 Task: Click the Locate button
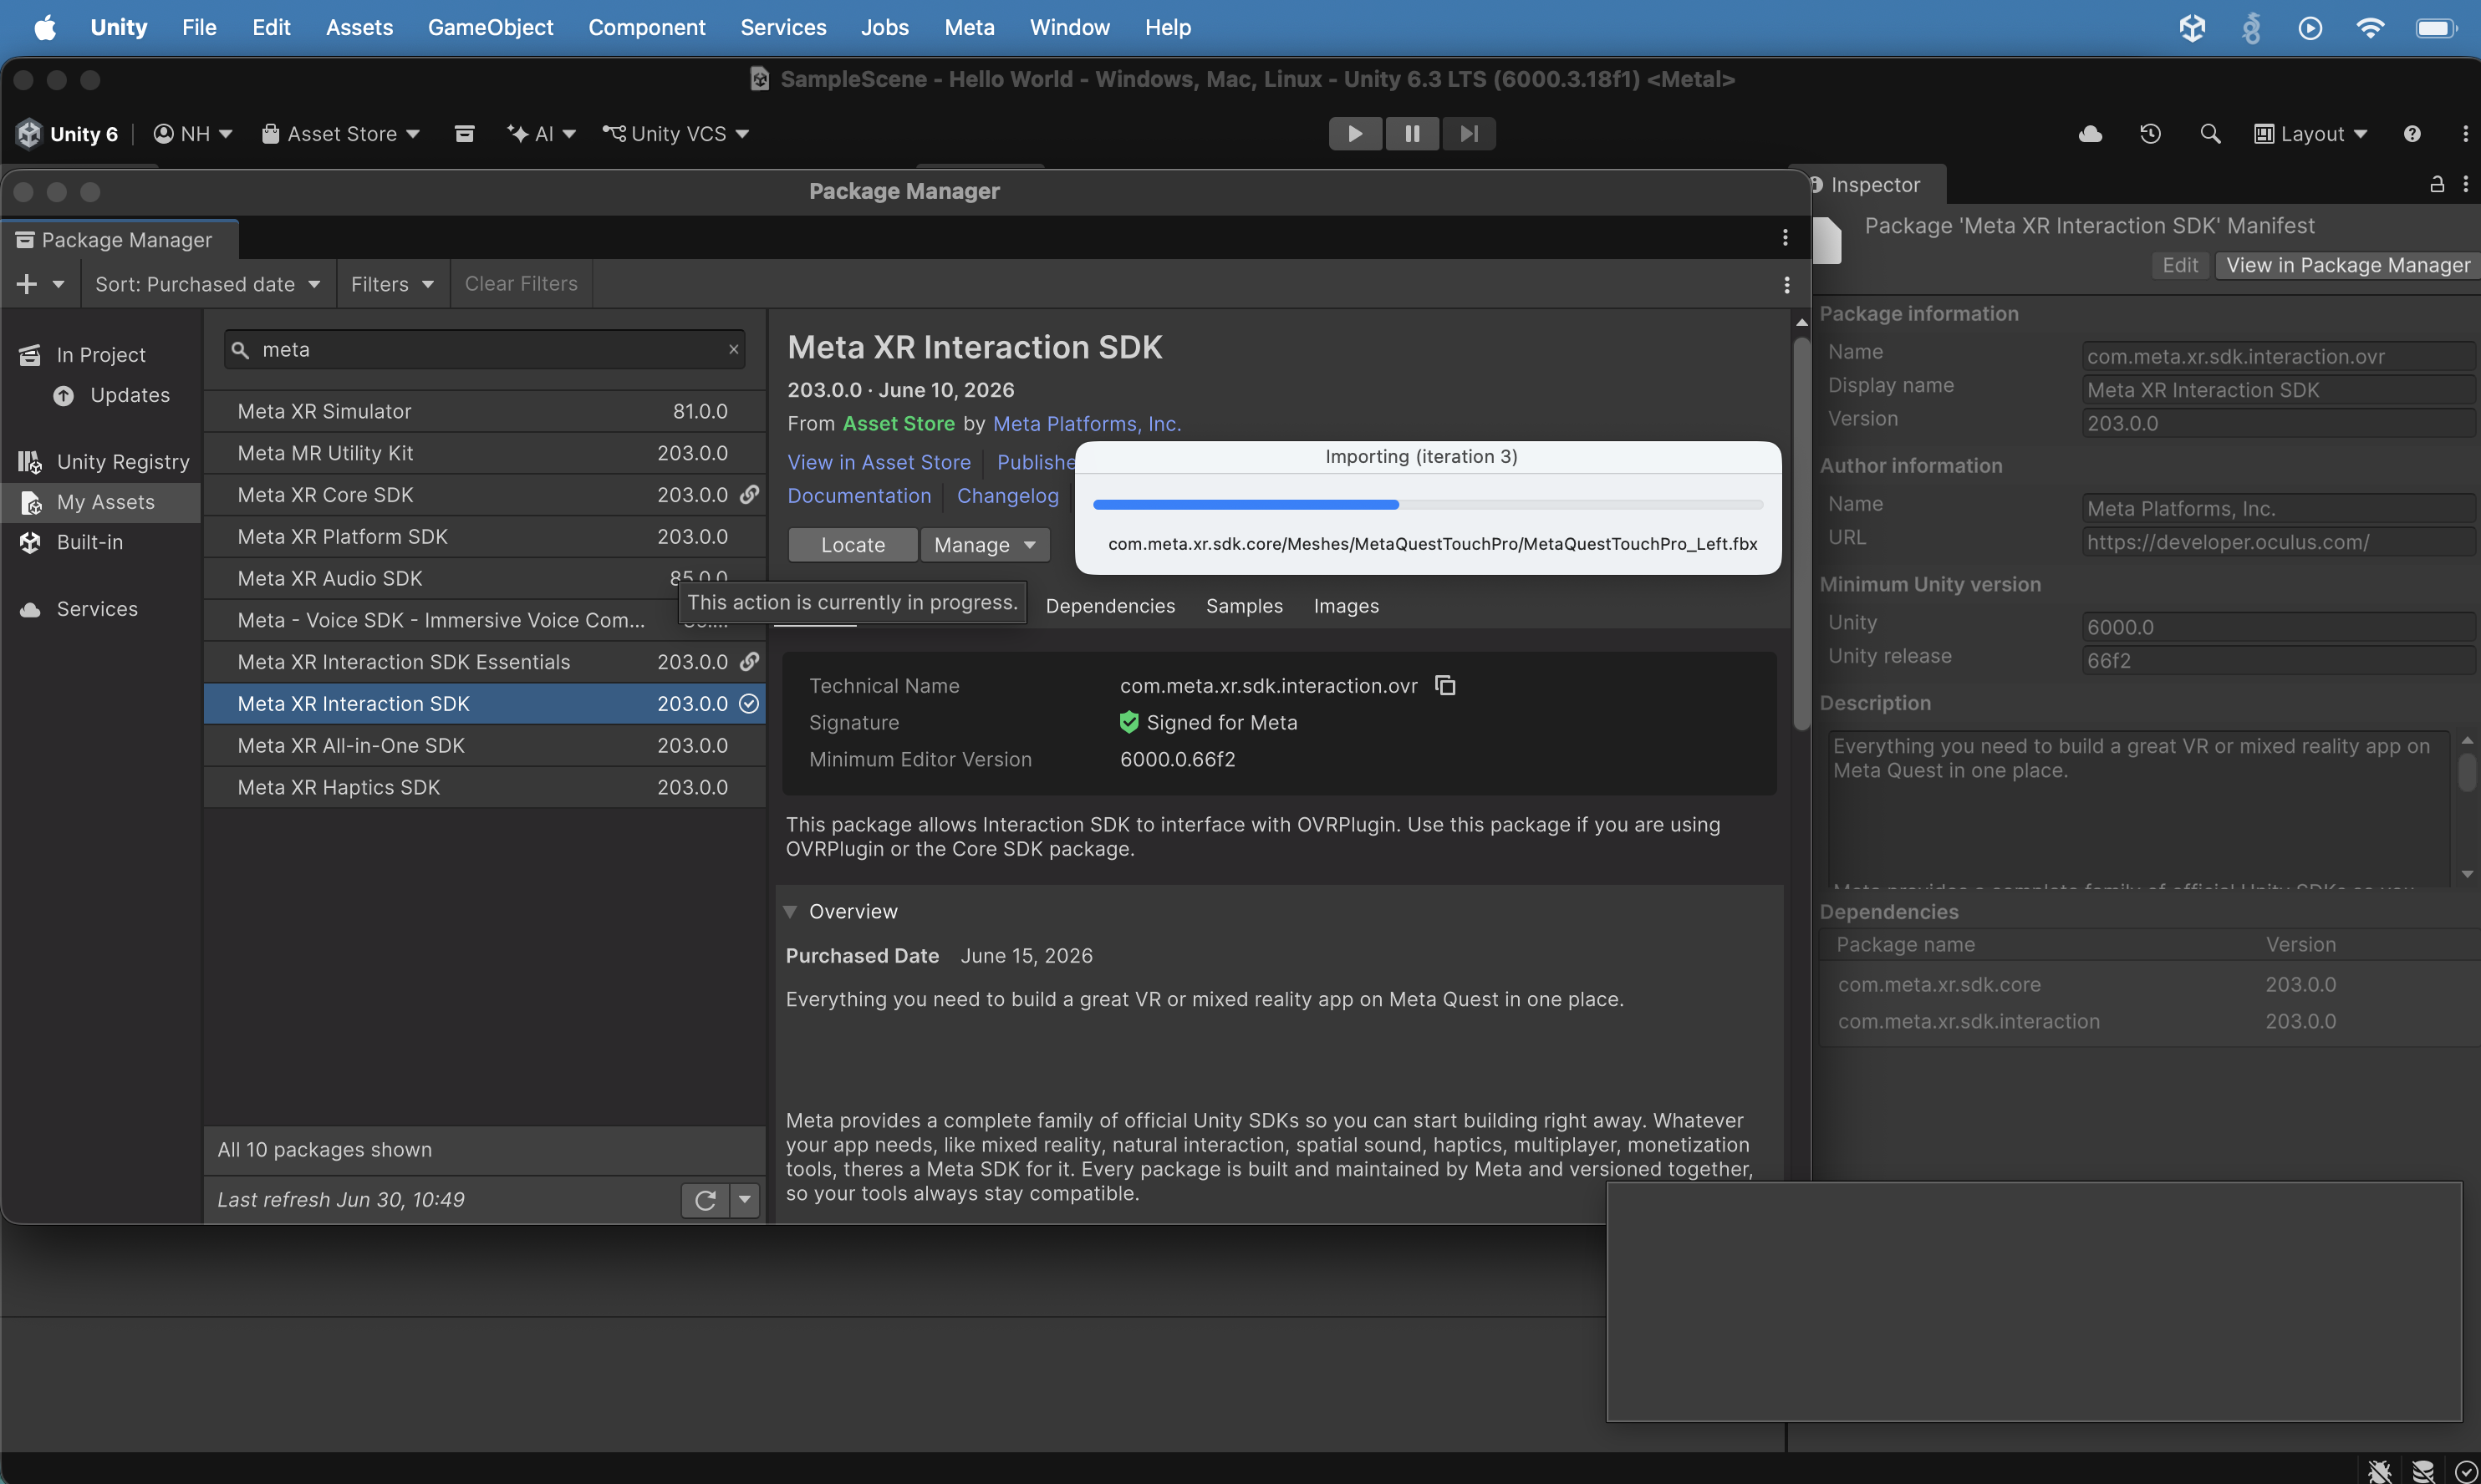click(x=853, y=544)
